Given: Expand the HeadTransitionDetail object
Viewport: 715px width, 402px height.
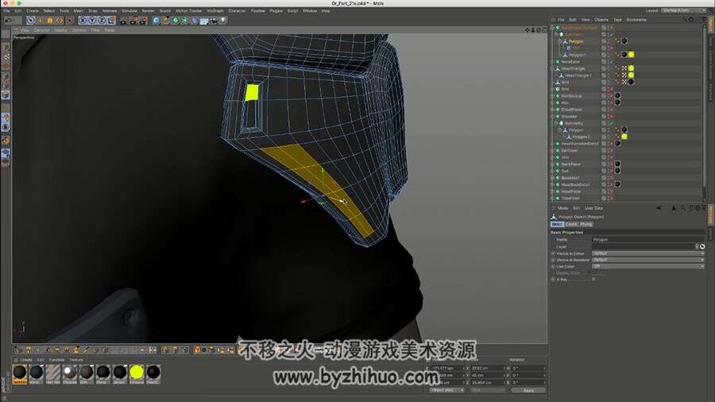Looking at the screenshot, I should 553,144.
